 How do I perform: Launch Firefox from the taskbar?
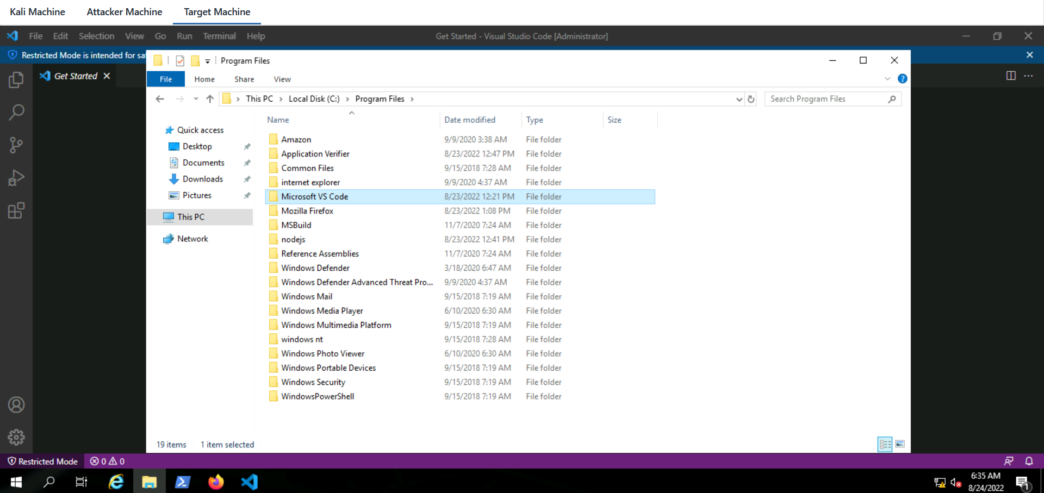click(x=216, y=482)
